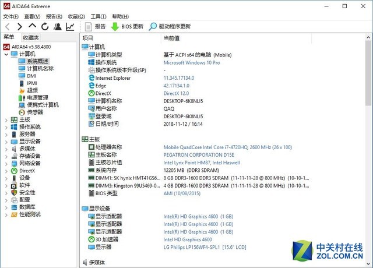Open the 工具(T) menu
The image size is (373, 268).
(x=98, y=16)
